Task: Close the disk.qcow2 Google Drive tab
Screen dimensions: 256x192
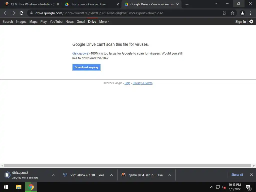Action: [118, 4]
